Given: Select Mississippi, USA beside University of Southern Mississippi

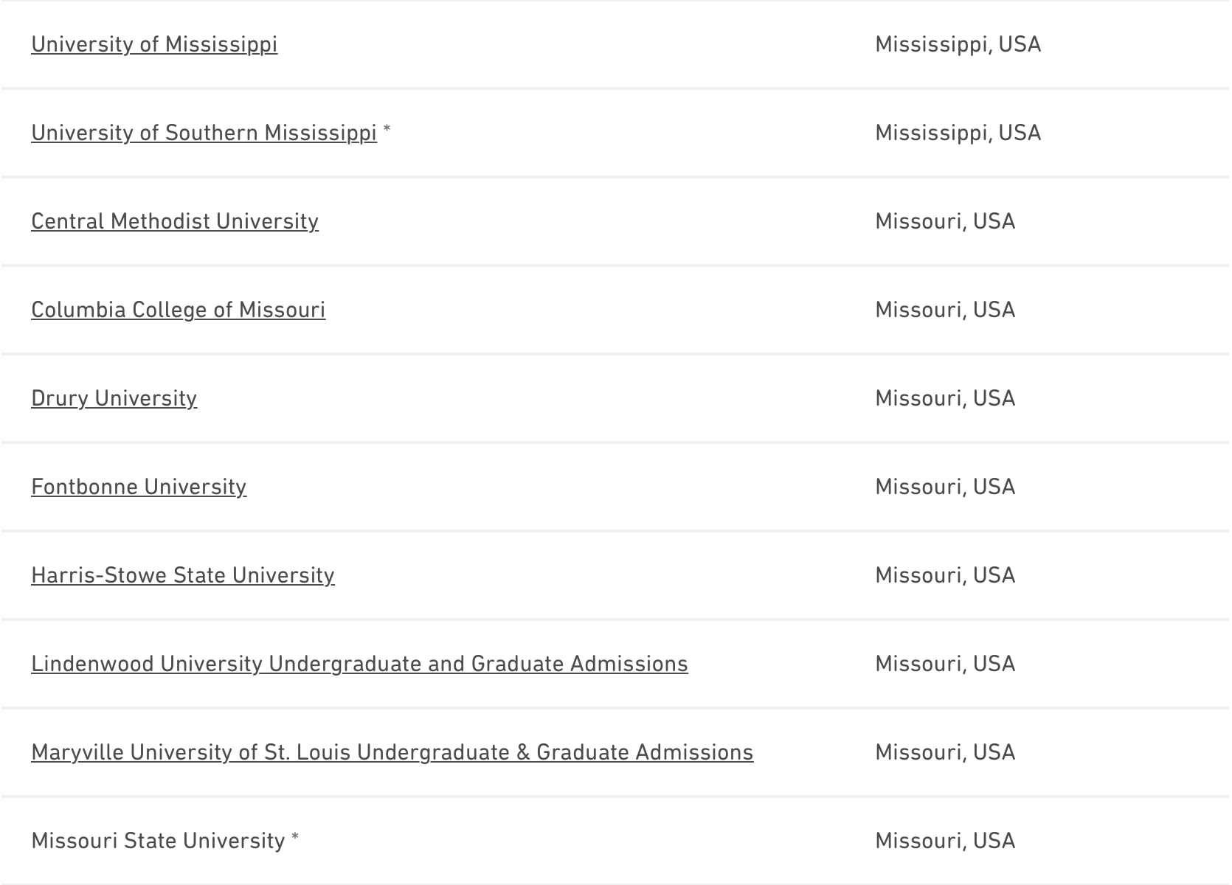Looking at the screenshot, I should click(x=958, y=133).
